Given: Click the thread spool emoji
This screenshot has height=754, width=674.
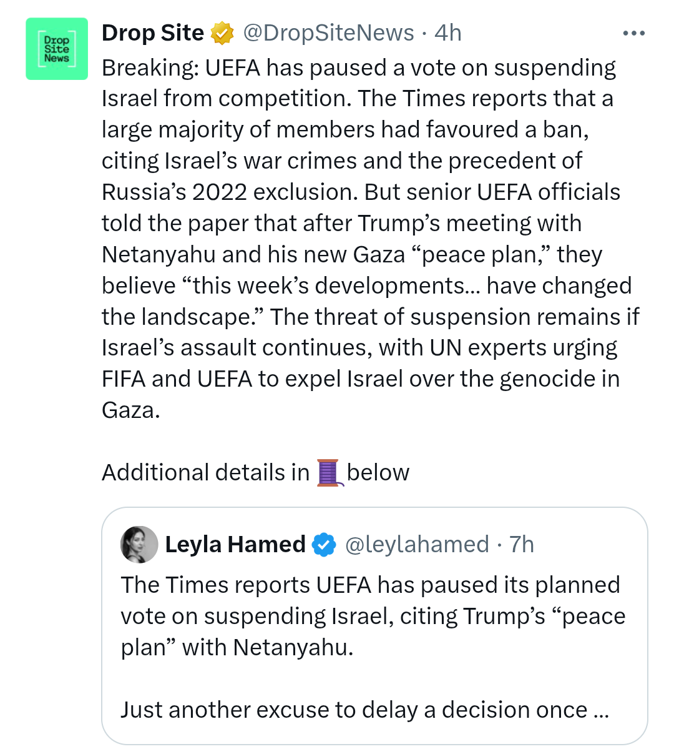Looking at the screenshot, I should coord(328,472).
